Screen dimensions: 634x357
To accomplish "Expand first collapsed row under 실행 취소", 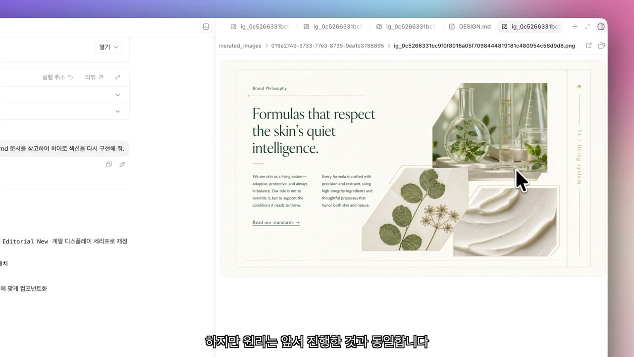I will [117, 95].
